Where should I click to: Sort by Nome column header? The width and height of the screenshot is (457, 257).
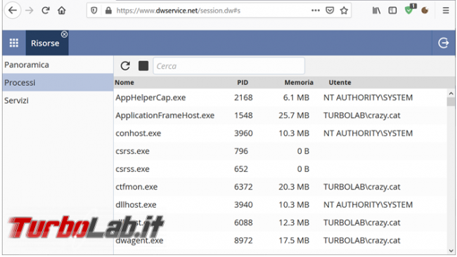point(124,82)
